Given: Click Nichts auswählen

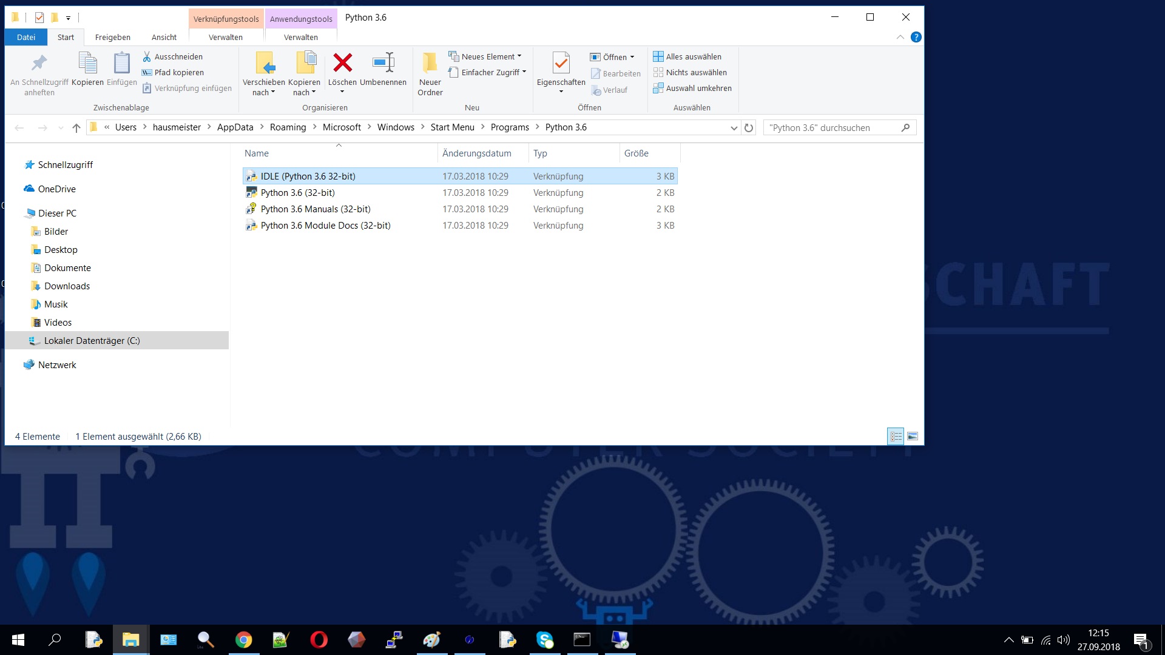Looking at the screenshot, I should coord(690,72).
